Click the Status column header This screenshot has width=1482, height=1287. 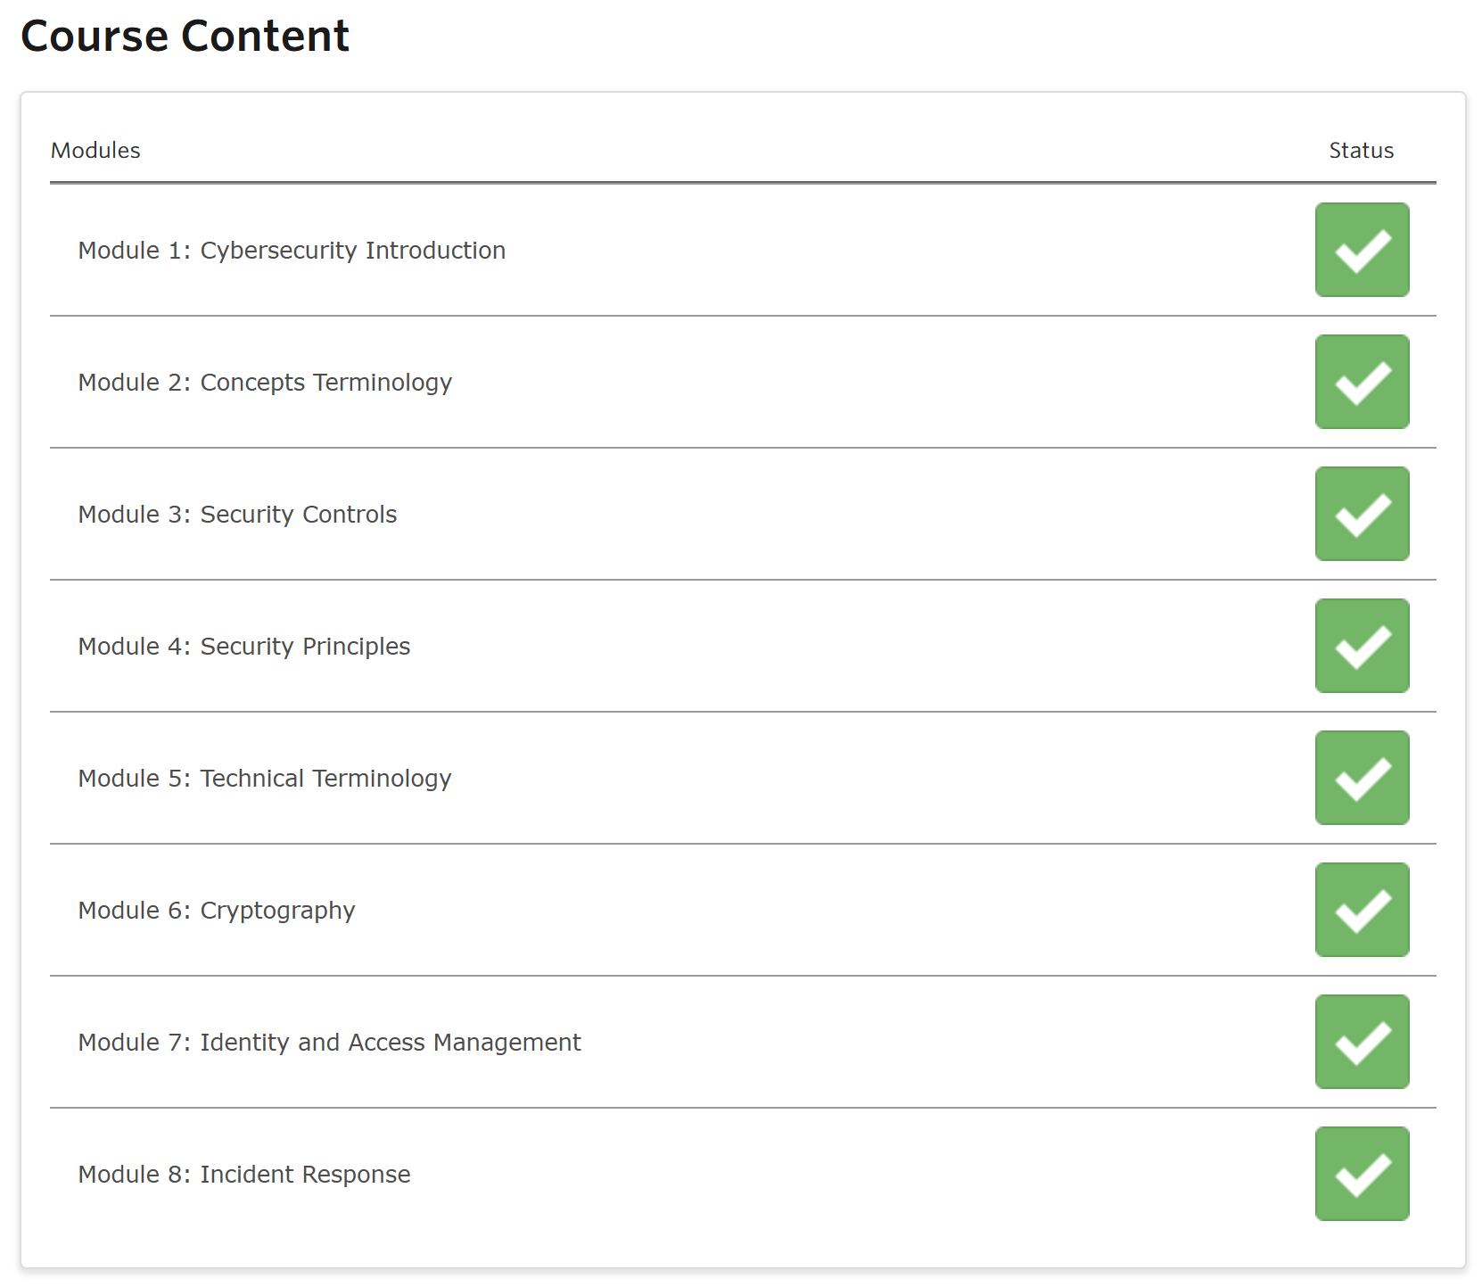[x=1361, y=151]
